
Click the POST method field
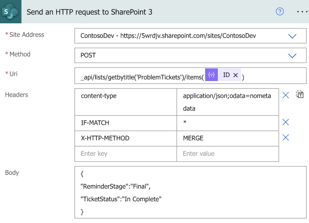tap(190, 55)
